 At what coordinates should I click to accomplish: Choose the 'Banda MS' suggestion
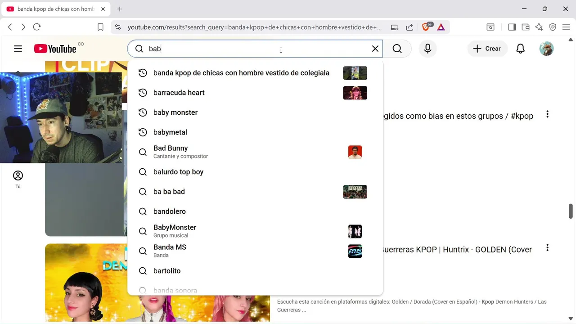click(255, 251)
